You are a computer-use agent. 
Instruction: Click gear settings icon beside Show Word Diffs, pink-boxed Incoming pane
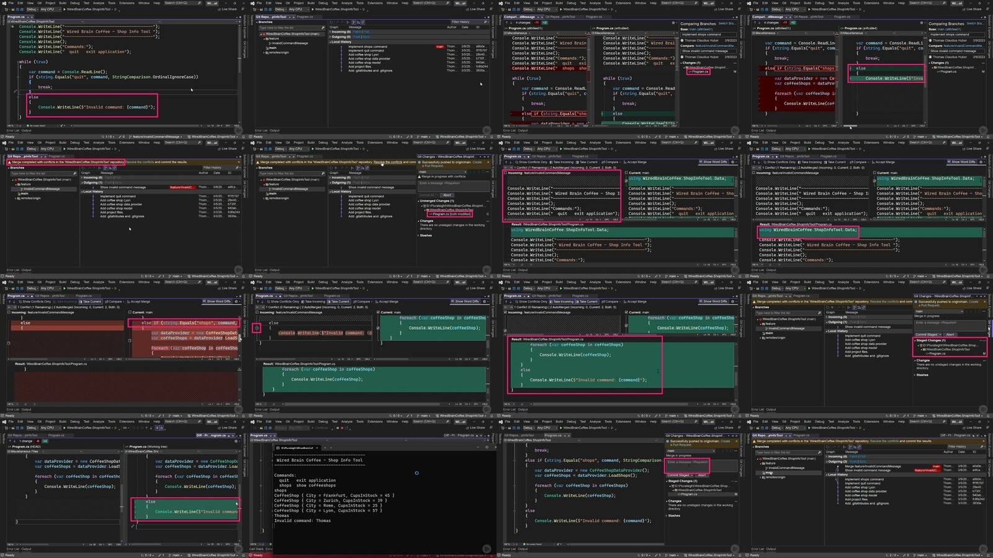point(734,162)
